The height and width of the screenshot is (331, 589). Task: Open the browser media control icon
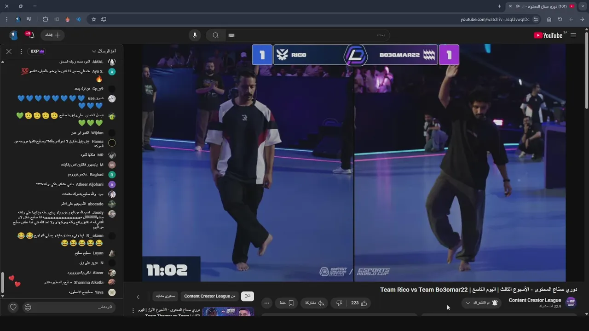tap(29, 19)
